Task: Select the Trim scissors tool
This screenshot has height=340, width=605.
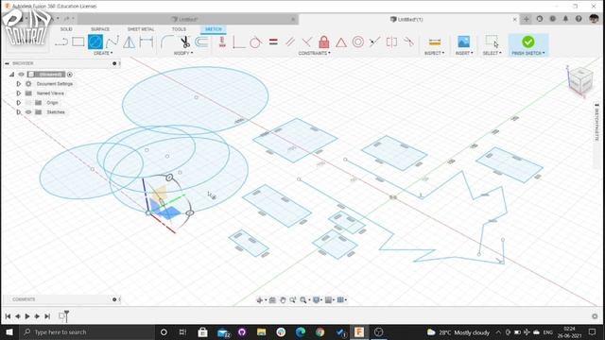Action: (x=185, y=42)
